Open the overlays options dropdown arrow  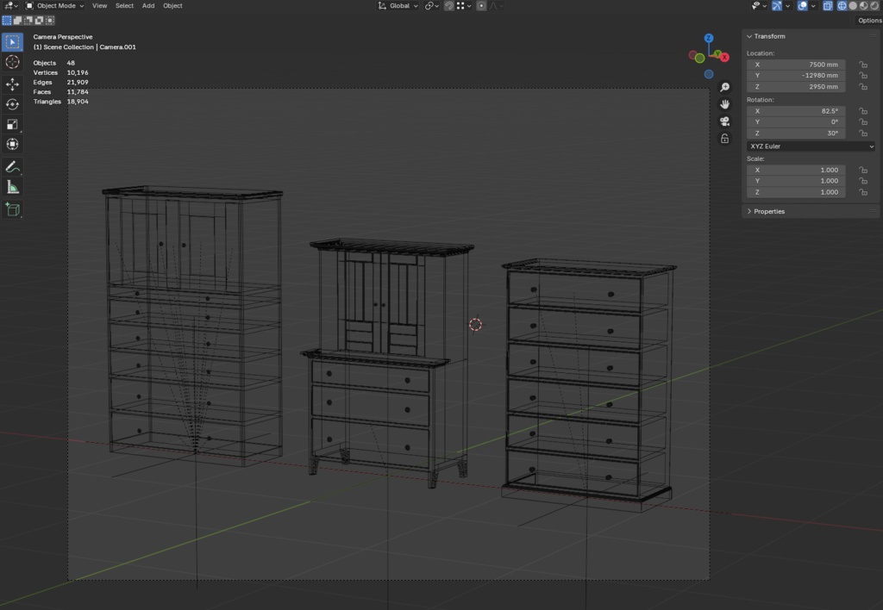[x=813, y=6]
